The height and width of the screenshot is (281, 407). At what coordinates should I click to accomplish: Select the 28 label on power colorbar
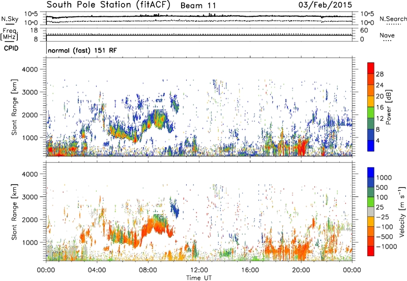coord(380,74)
